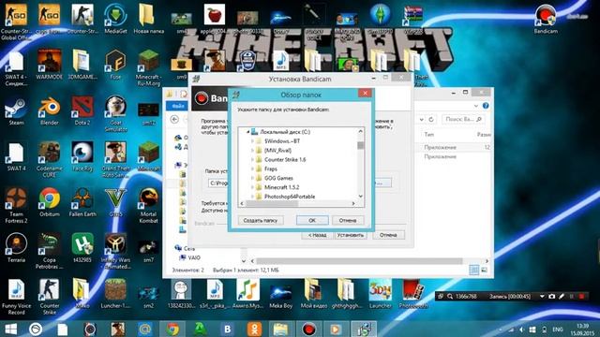600x337 pixels.
Task: Expand the GOG Games folder node
Action: click(x=252, y=178)
